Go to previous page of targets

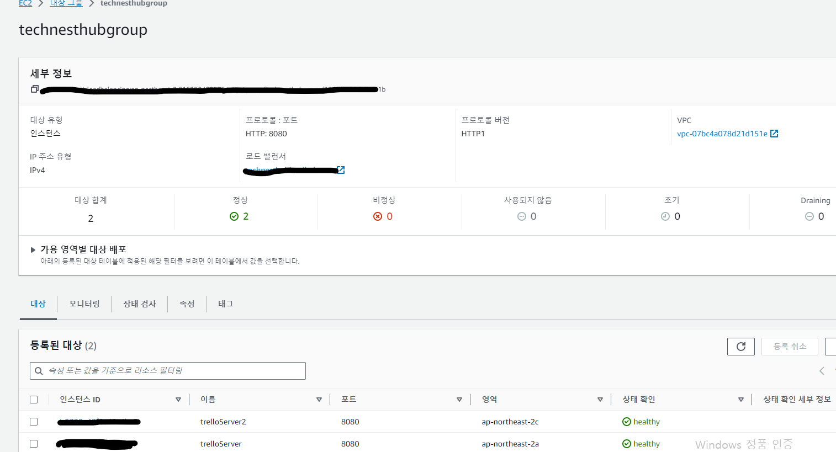822,371
